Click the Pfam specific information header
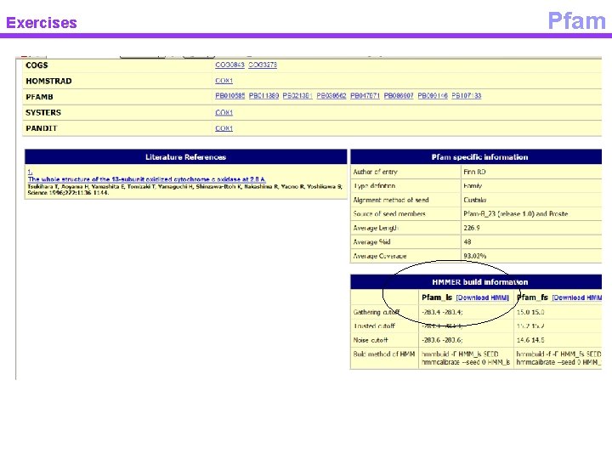The width and height of the screenshot is (612, 459). click(x=476, y=157)
